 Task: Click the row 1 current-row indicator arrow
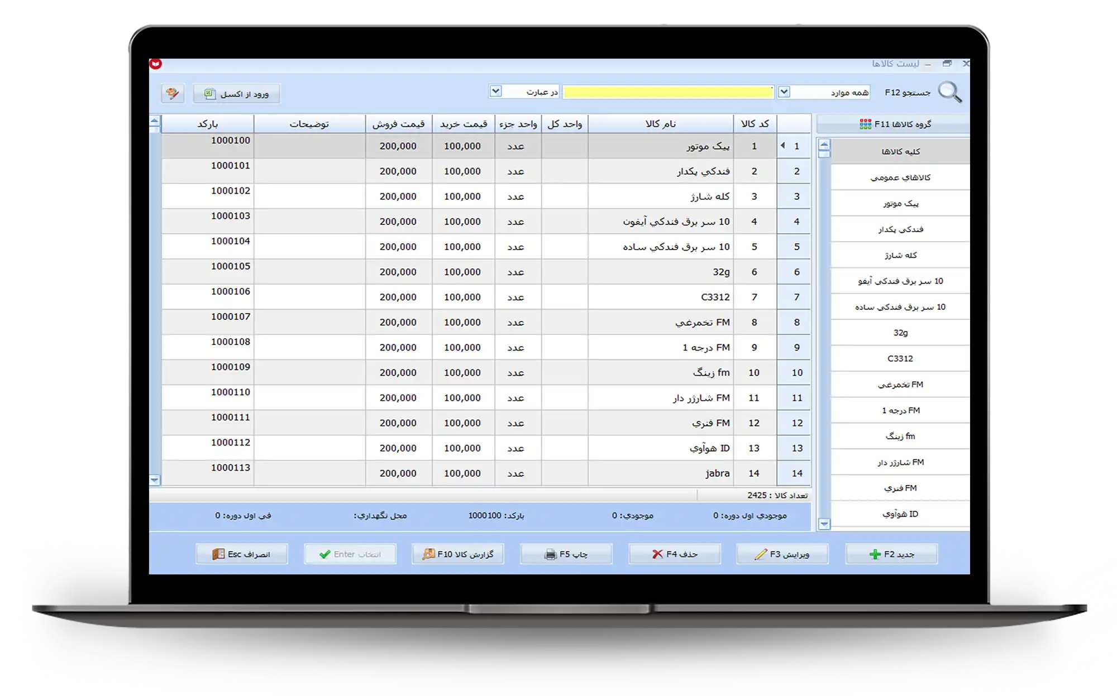tap(783, 146)
